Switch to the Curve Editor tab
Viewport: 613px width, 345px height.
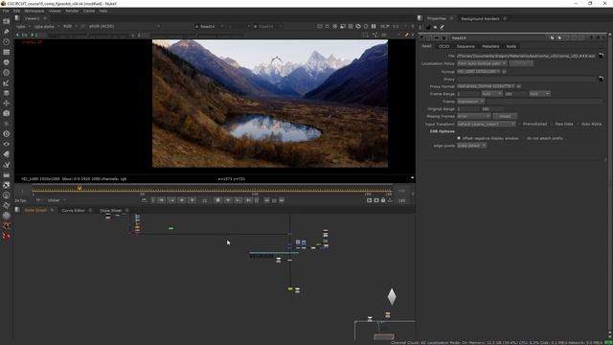click(73, 211)
